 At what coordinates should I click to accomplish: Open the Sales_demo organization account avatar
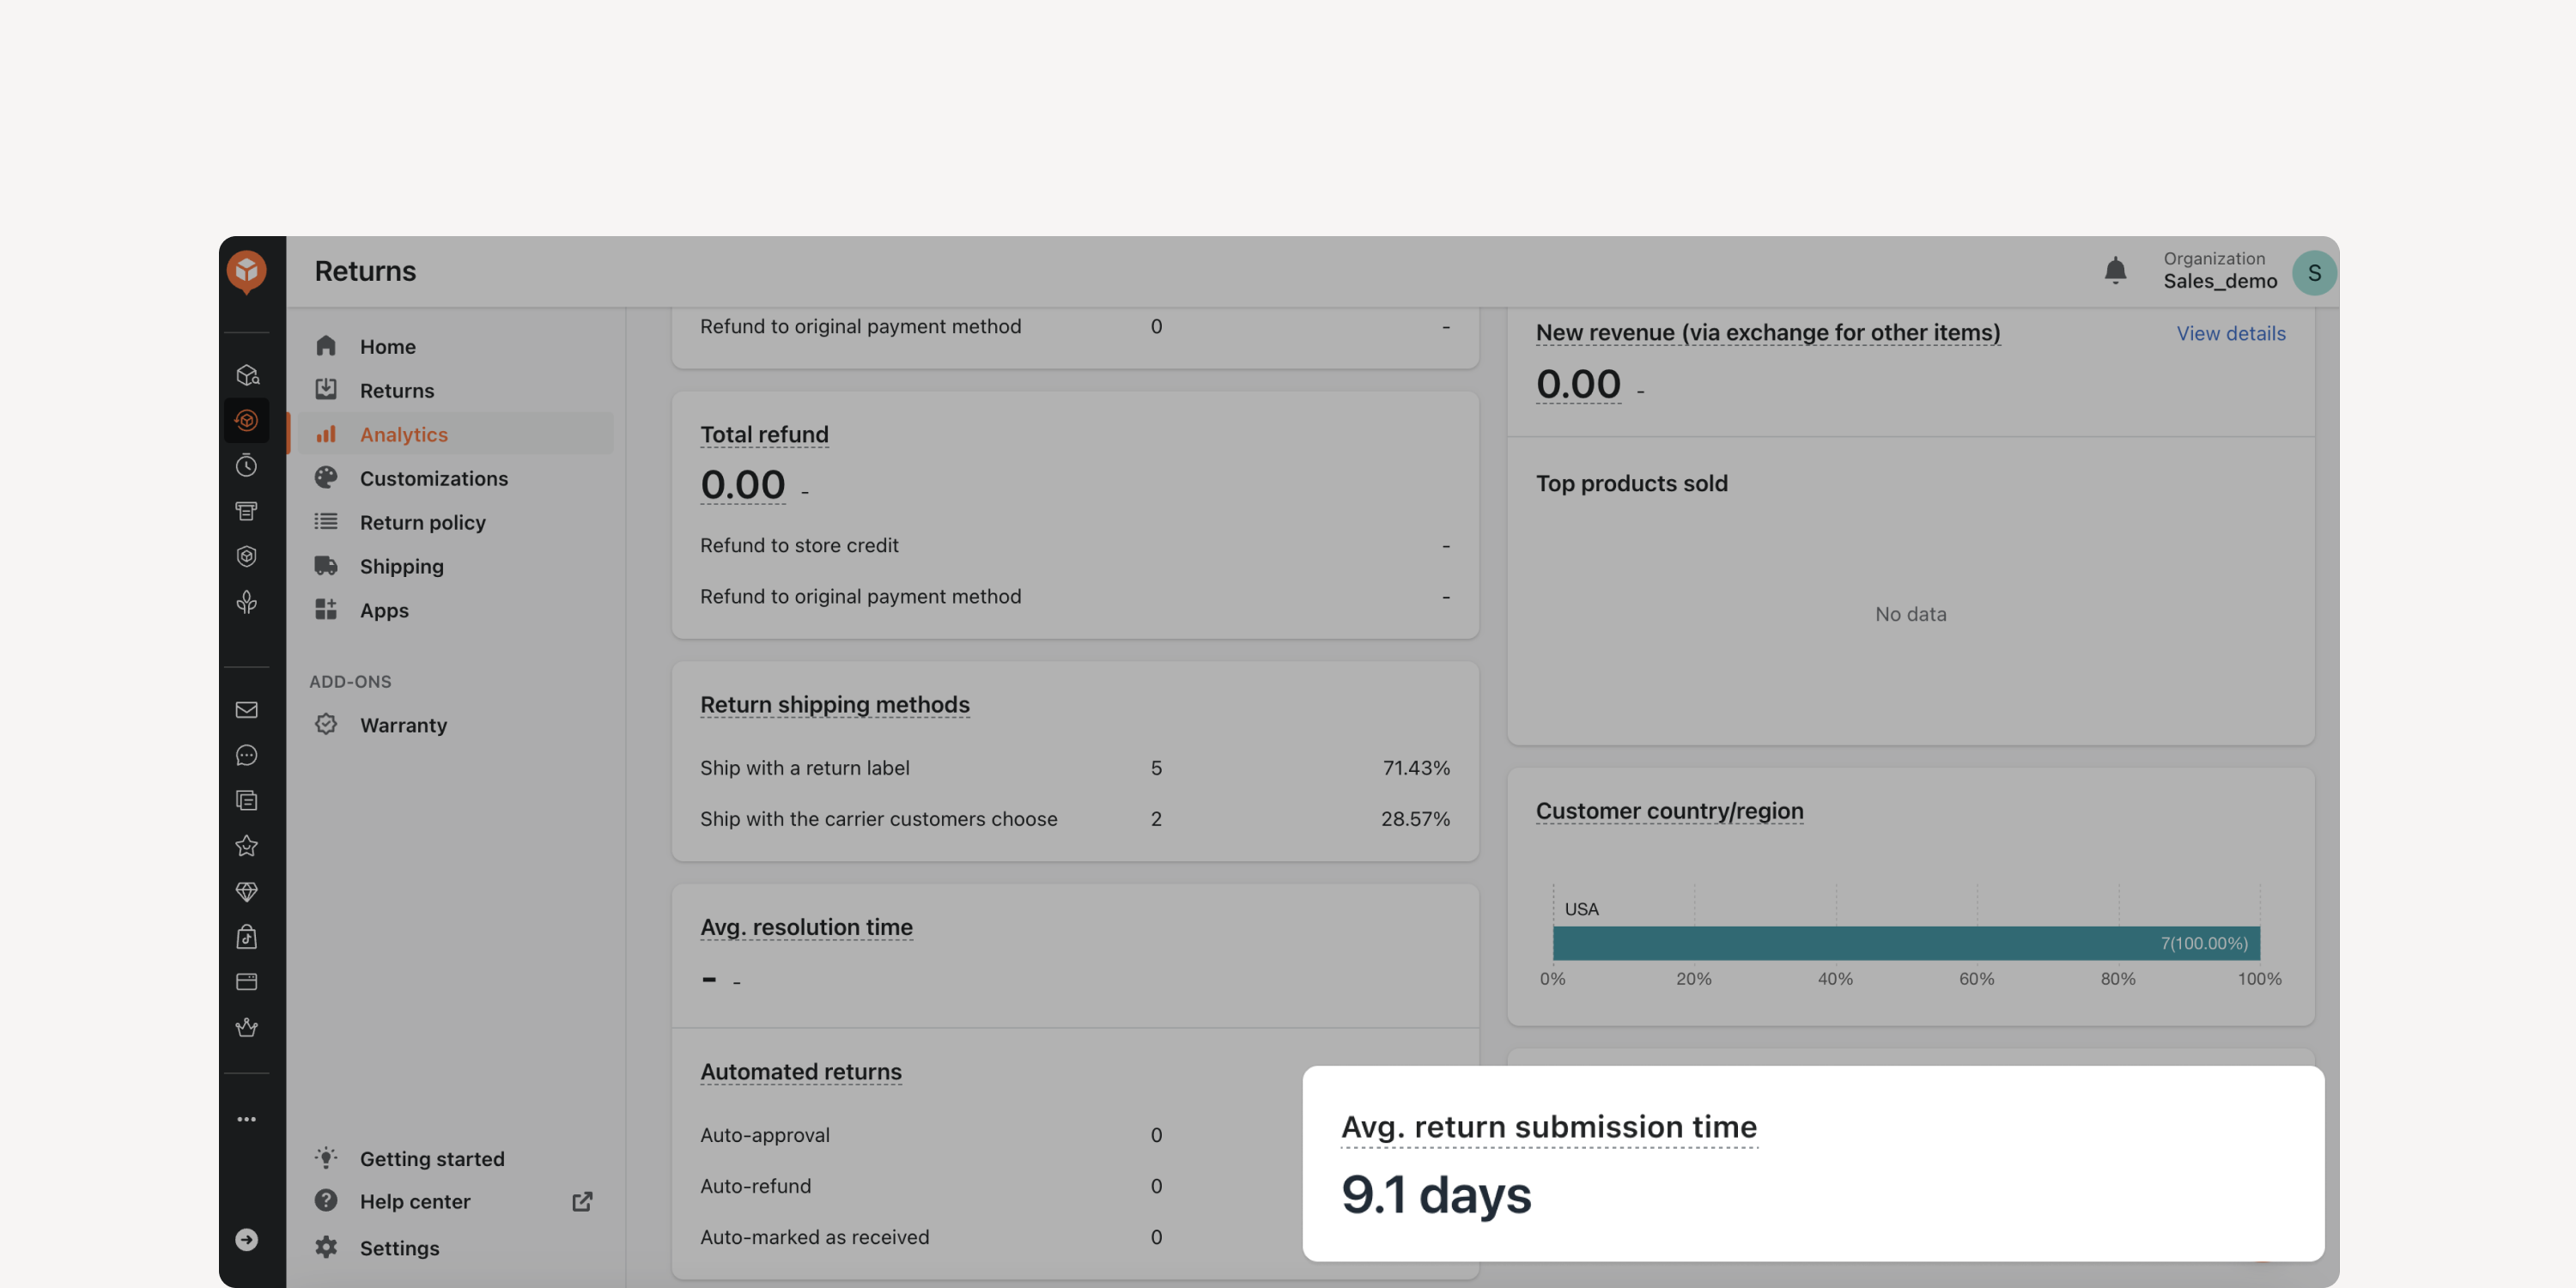coord(2314,273)
